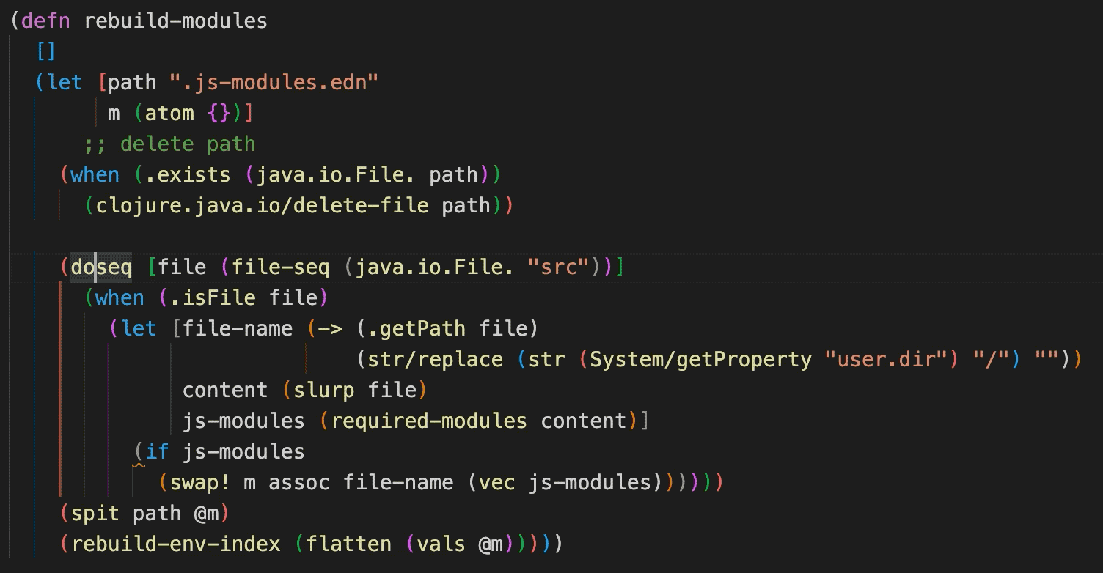
Task: Click the string ".js-modules.edn"
Action: 274,82
